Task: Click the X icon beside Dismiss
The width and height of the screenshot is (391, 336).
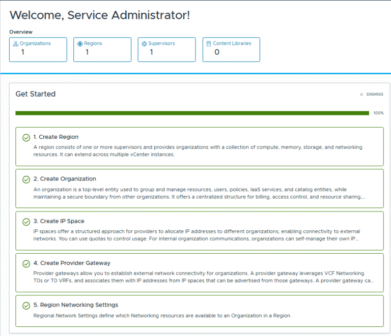Action: pyautogui.click(x=361, y=95)
